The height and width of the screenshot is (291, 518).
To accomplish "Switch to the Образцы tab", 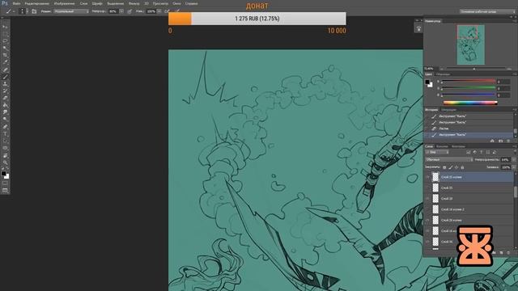I will (x=443, y=74).
